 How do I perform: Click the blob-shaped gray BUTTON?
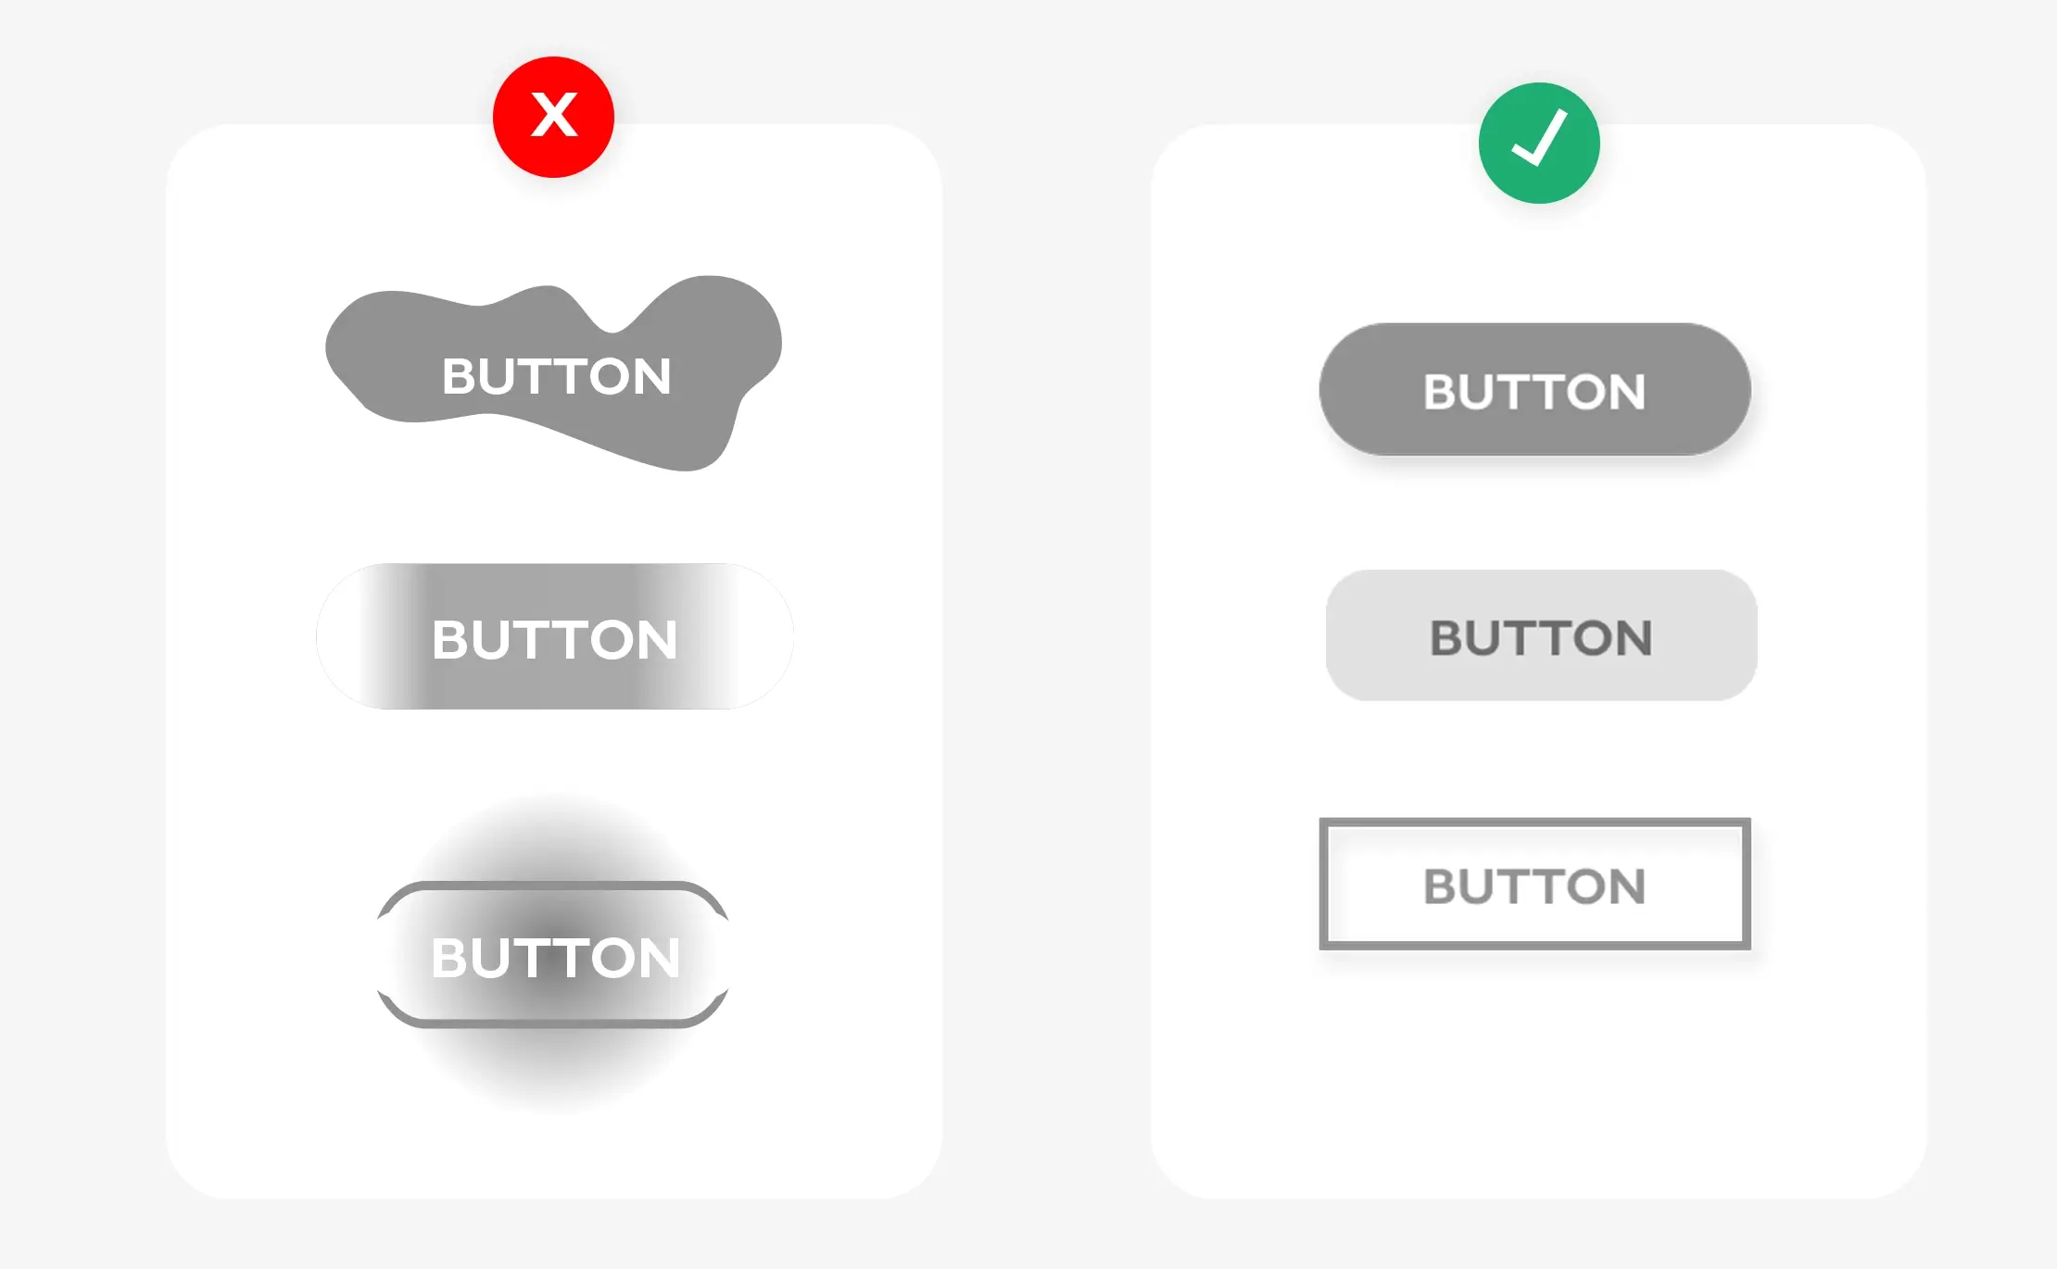pos(554,374)
